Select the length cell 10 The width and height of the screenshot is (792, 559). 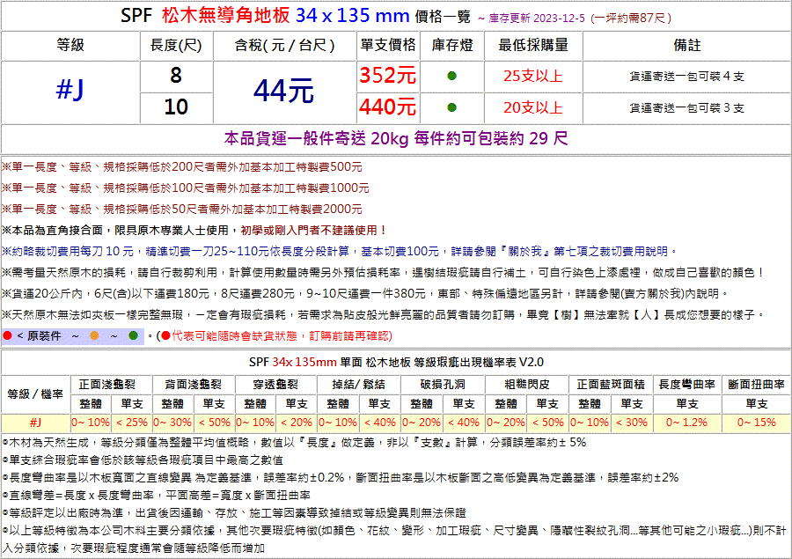pos(176,107)
